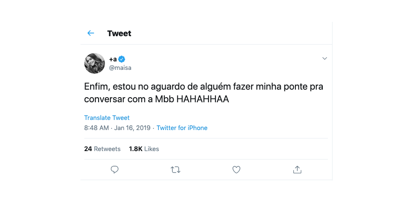Go back using the blue arrow
This screenshot has height=202, width=413.
pos(91,33)
